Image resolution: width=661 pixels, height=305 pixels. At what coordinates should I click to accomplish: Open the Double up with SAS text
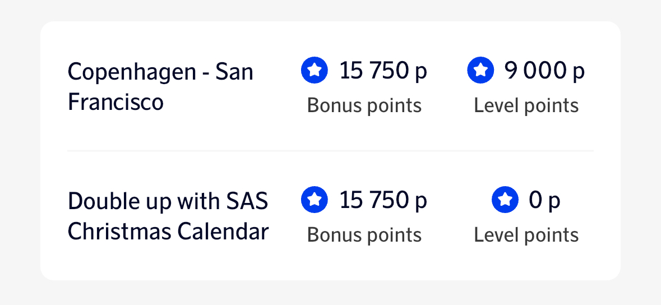tap(168, 201)
